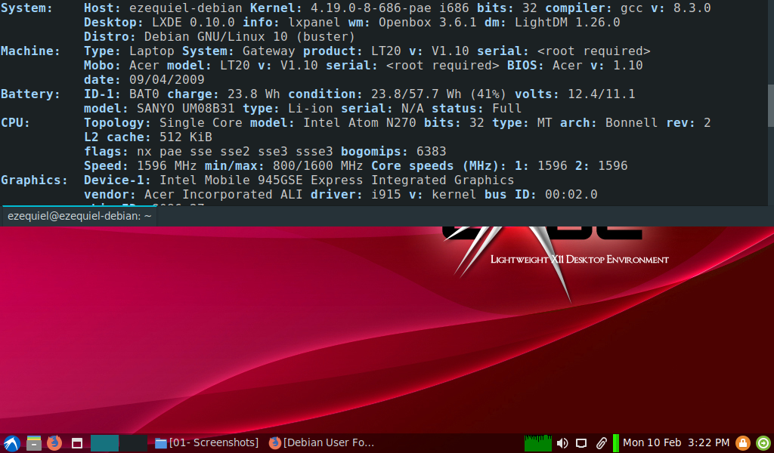Screen dimensions: 774x453
Task: Click the 'System:' heading in terminal output
Action: (26, 8)
